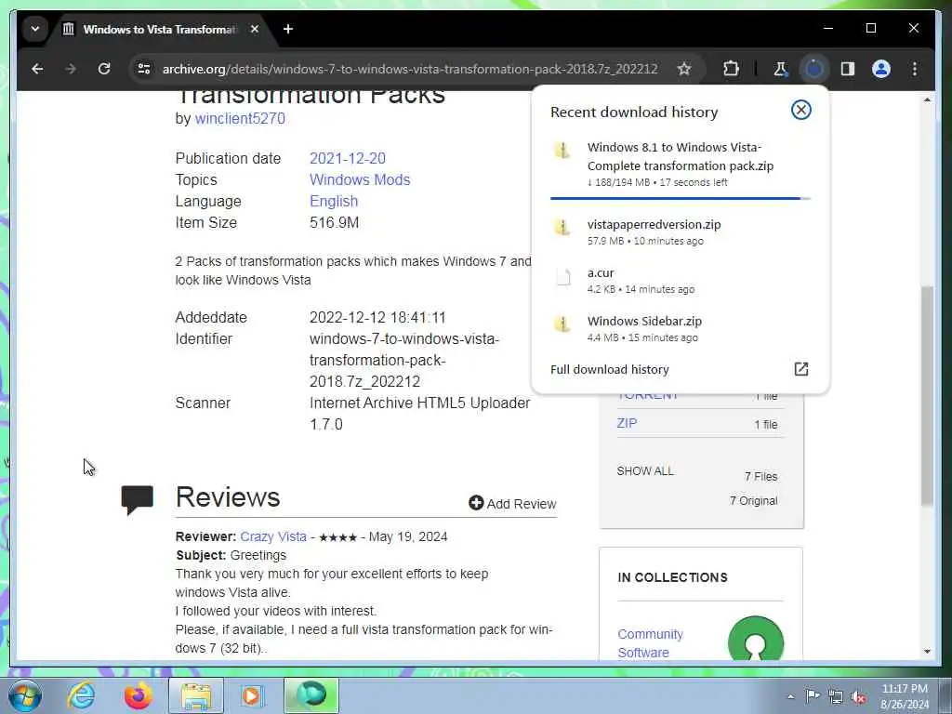This screenshot has width=952, height=714.
Task: Open the Windows Mods topic link
Action: (360, 179)
